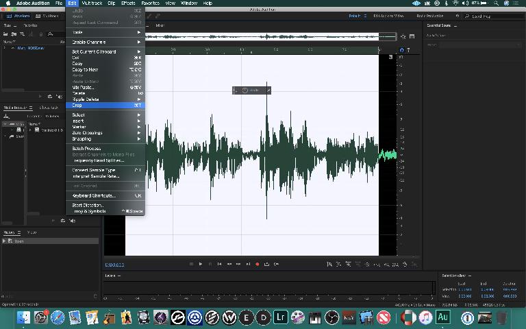Image resolution: width=526 pixels, height=329 pixels.
Task: Click the Files panel play preview button
Action: click(x=40, y=97)
